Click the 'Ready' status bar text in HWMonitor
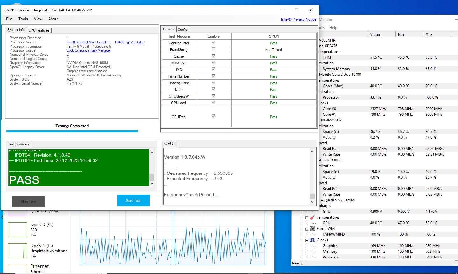The image size is (458, 274). 297,263
